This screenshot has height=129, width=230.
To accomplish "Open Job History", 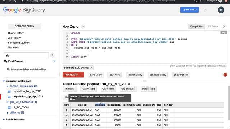I will click(14, 38).
